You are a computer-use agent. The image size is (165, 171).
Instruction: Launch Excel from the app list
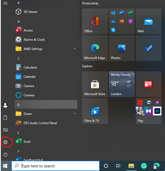(x=46, y=141)
